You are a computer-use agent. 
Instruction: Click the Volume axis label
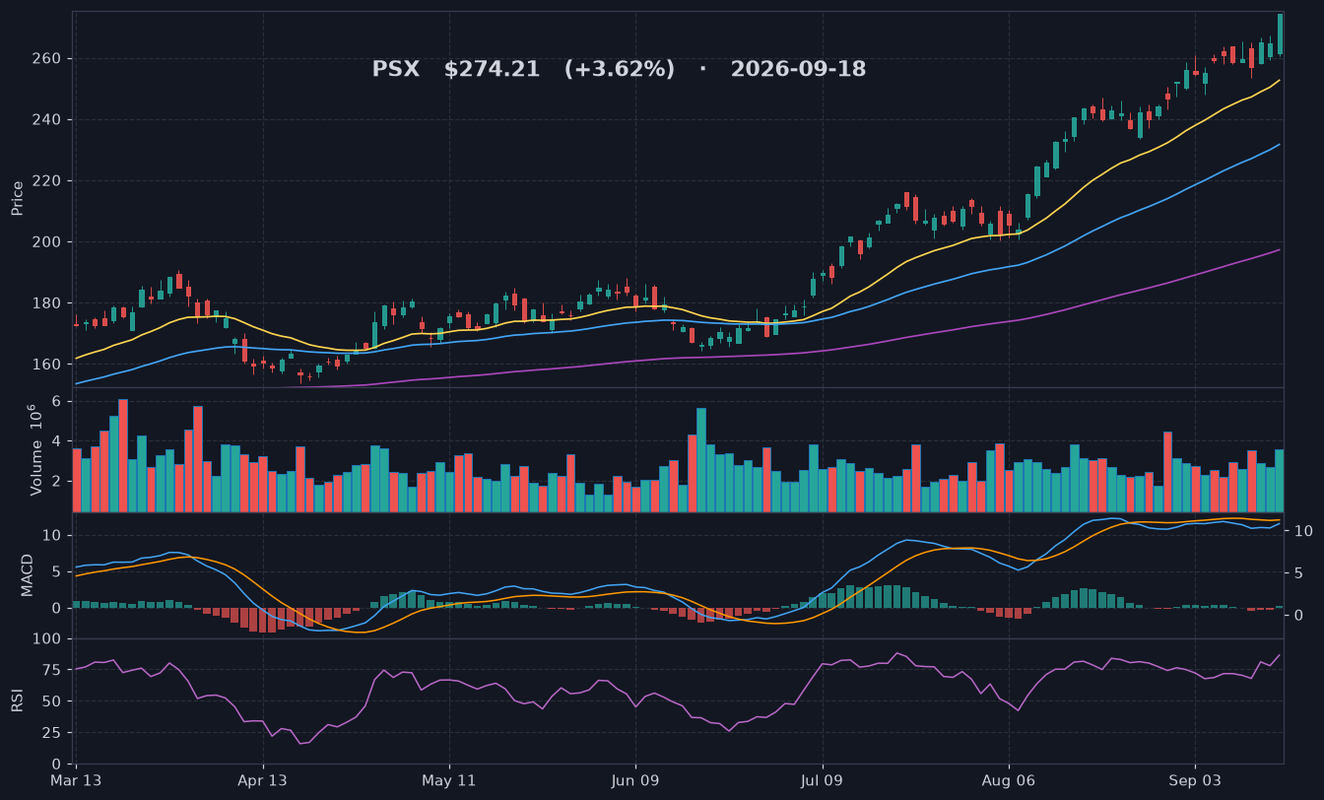(34, 449)
